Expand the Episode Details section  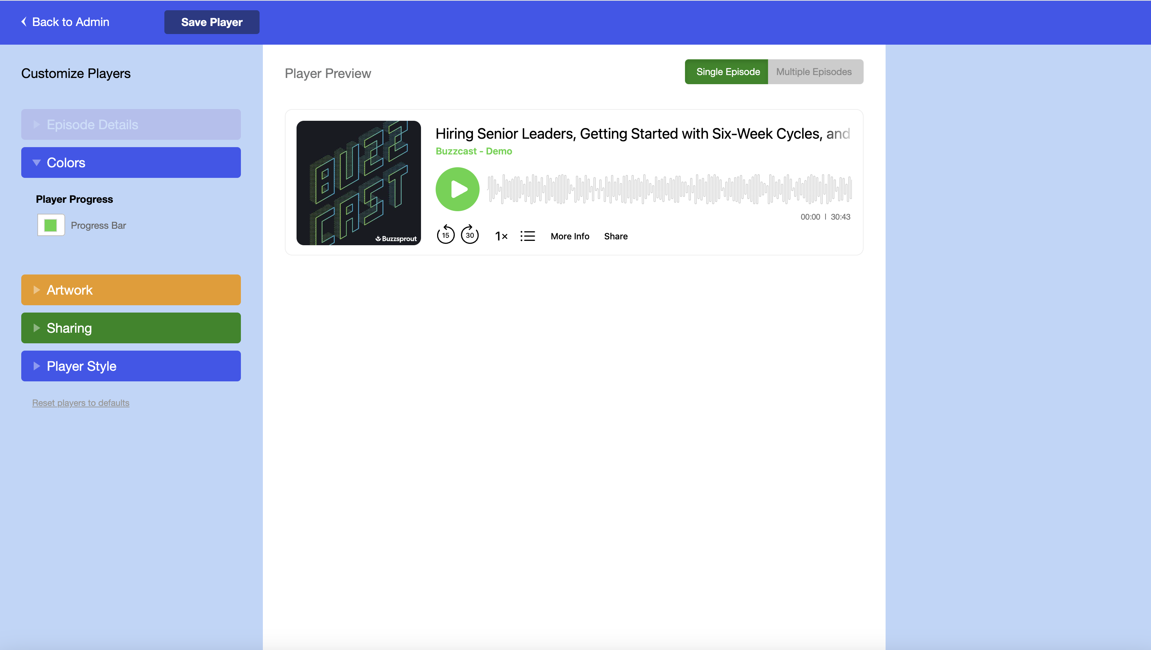(131, 125)
